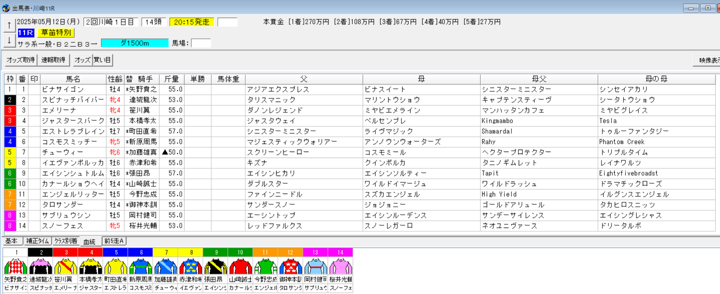Select horse name タロサンダー
Screen dimensions: 720x294
point(62,205)
